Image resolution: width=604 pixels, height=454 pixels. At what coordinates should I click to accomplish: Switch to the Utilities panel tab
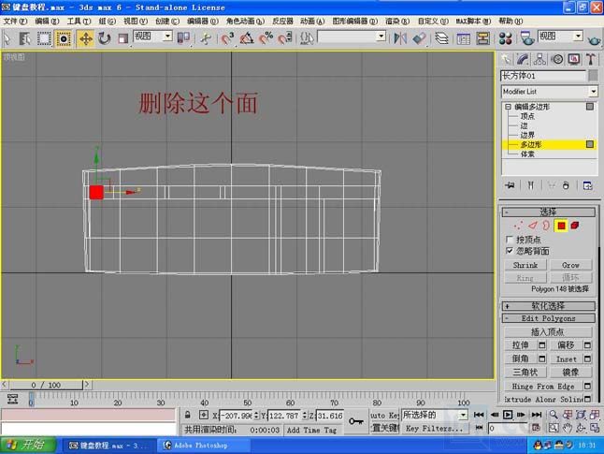[x=591, y=59]
